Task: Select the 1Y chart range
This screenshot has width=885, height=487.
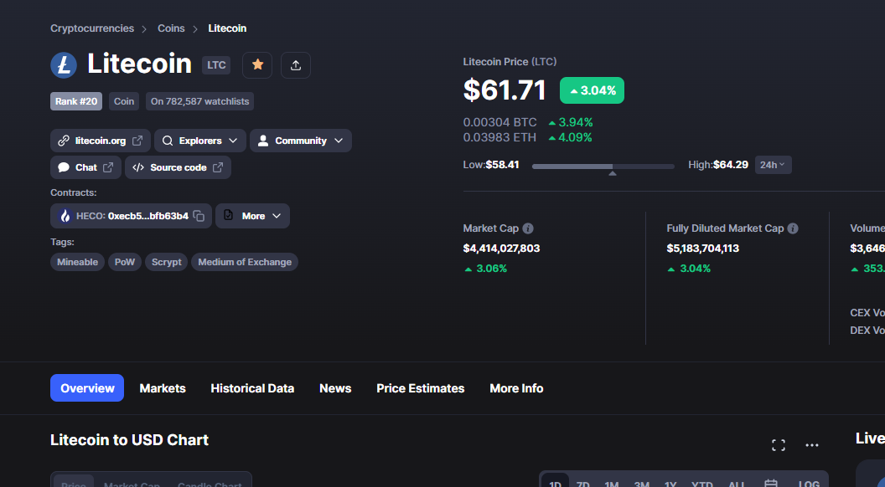Action: [670, 484]
